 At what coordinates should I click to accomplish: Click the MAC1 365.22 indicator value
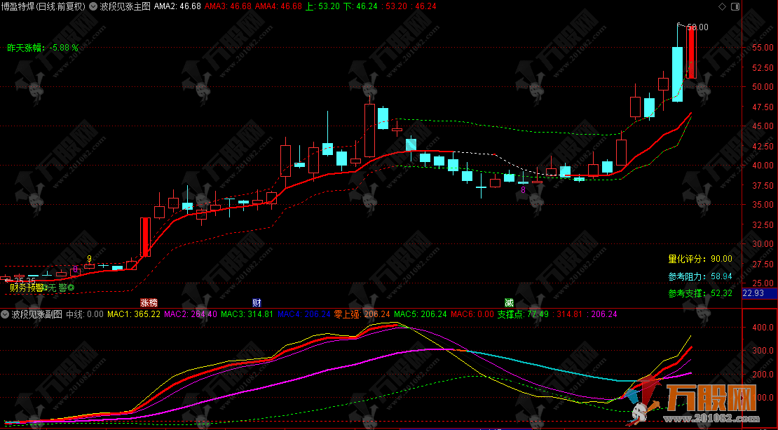pos(134,314)
